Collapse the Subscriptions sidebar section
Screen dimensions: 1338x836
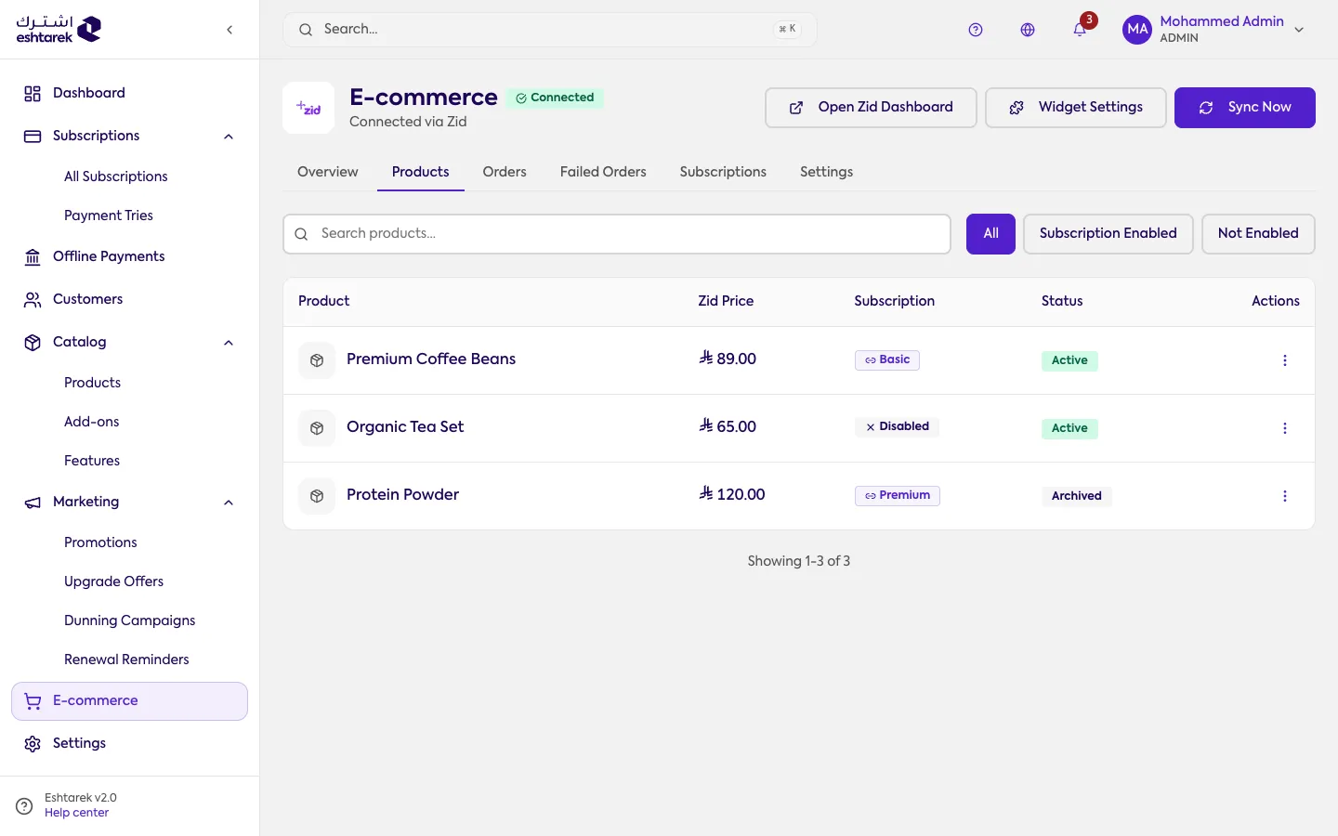(229, 137)
